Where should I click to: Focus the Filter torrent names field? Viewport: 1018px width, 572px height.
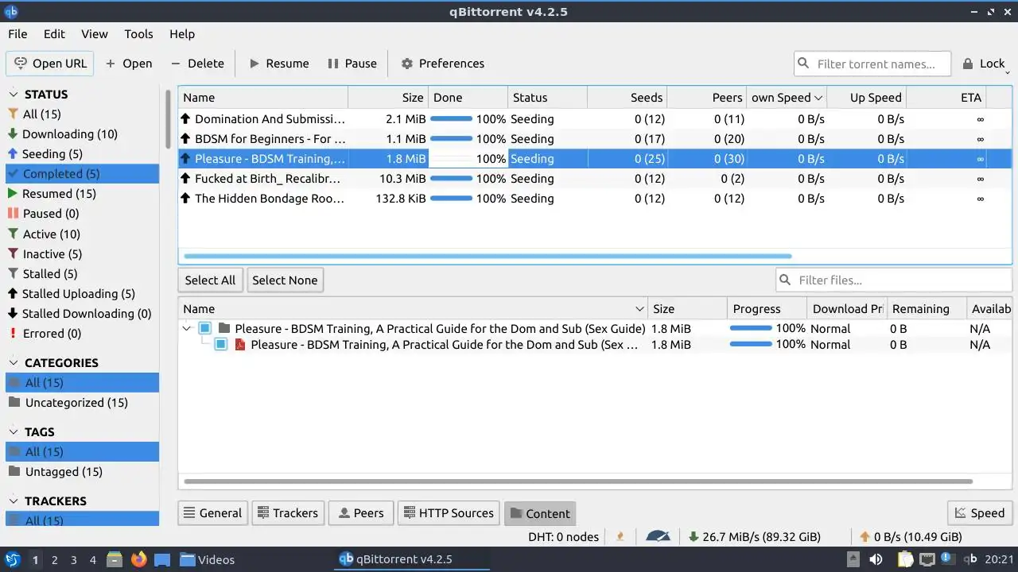point(872,64)
